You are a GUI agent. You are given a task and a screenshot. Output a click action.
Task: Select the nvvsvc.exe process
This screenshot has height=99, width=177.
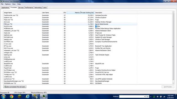pyautogui.click(x=70, y=44)
